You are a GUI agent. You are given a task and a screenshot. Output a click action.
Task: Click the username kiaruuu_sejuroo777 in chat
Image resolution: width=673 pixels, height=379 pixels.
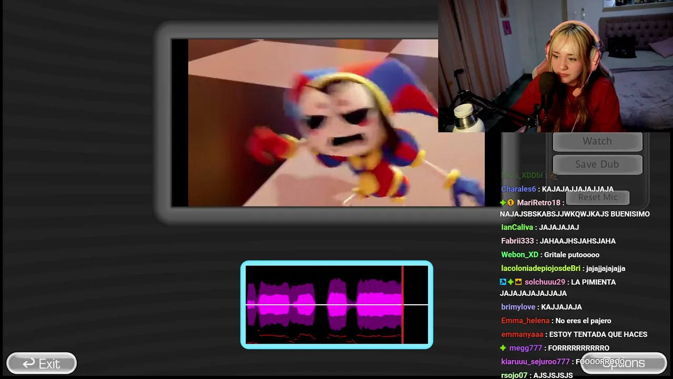(535, 362)
